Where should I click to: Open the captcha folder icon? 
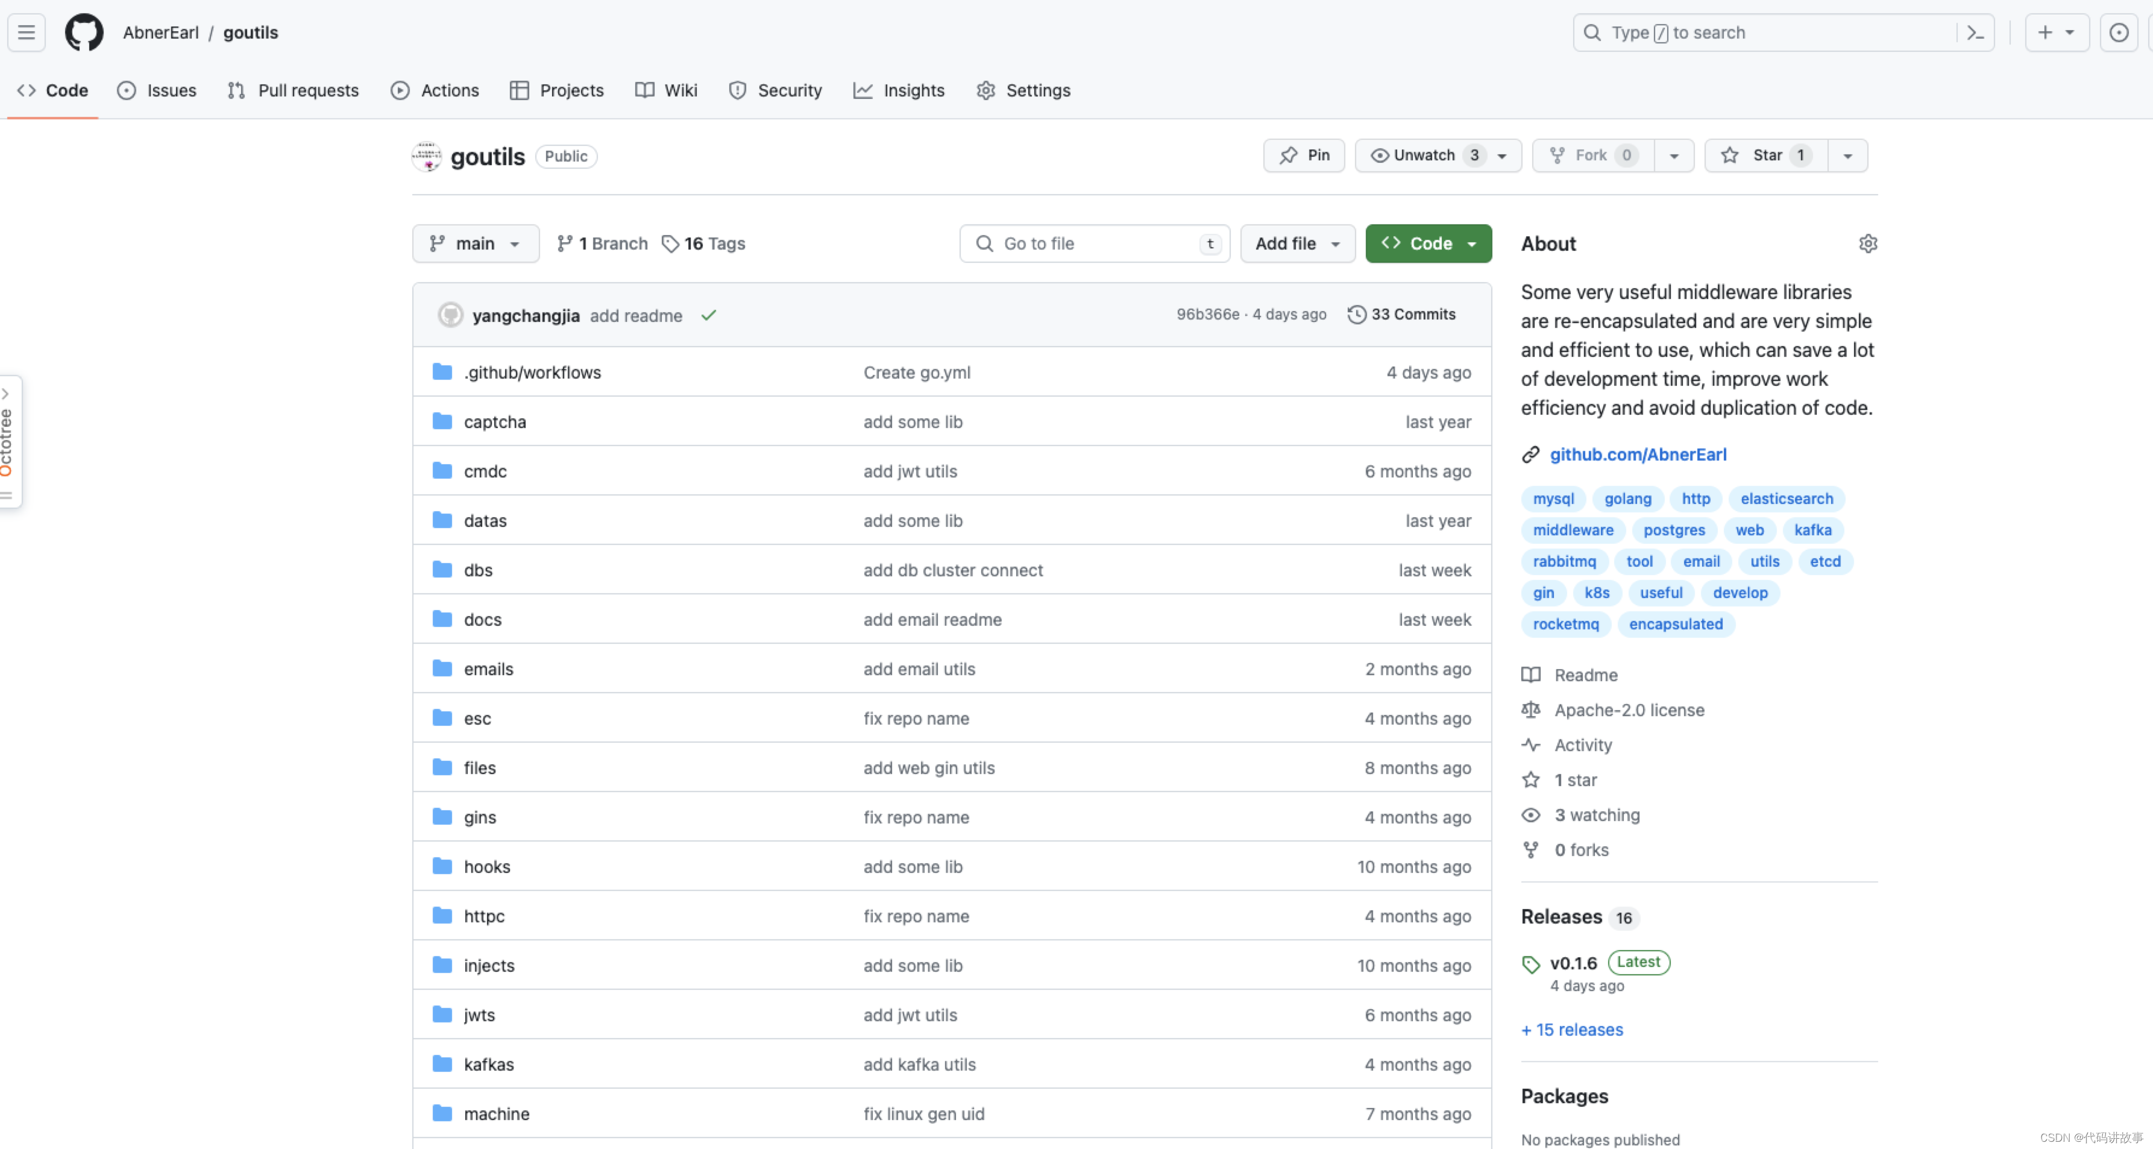pyautogui.click(x=442, y=421)
